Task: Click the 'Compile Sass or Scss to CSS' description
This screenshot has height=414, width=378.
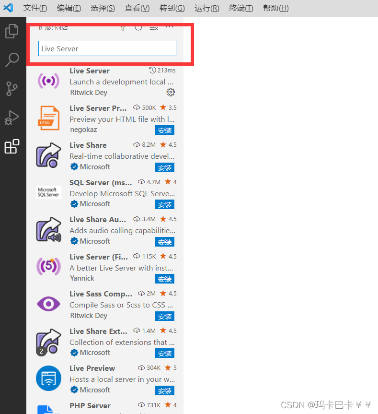Action: tap(121, 305)
